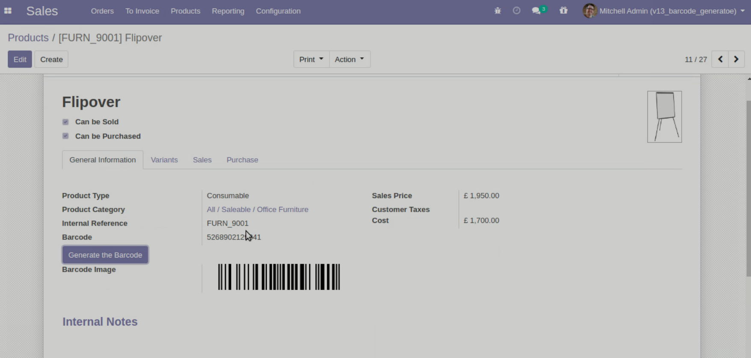The image size is (751, 358).
Task: Open the Reporting menu
Action: [x=228, y=11]
